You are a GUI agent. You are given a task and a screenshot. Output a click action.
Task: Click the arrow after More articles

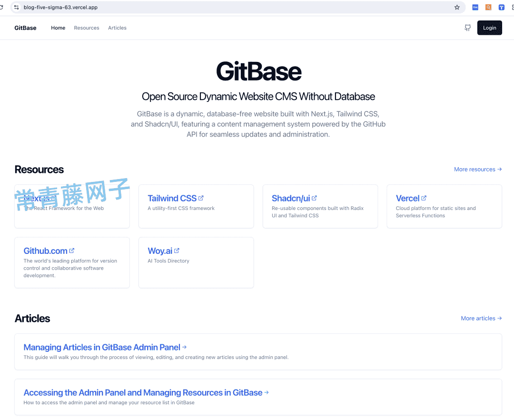[x=499, y=318]
